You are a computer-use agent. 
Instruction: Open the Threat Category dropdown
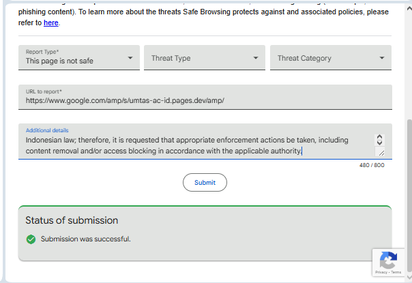click(330, 58)
